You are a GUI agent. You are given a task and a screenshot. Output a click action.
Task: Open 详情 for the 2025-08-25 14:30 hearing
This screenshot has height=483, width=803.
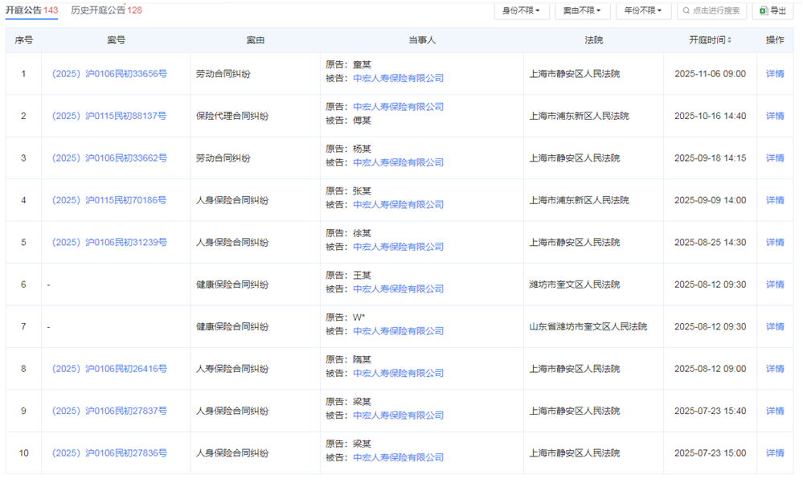775,242
